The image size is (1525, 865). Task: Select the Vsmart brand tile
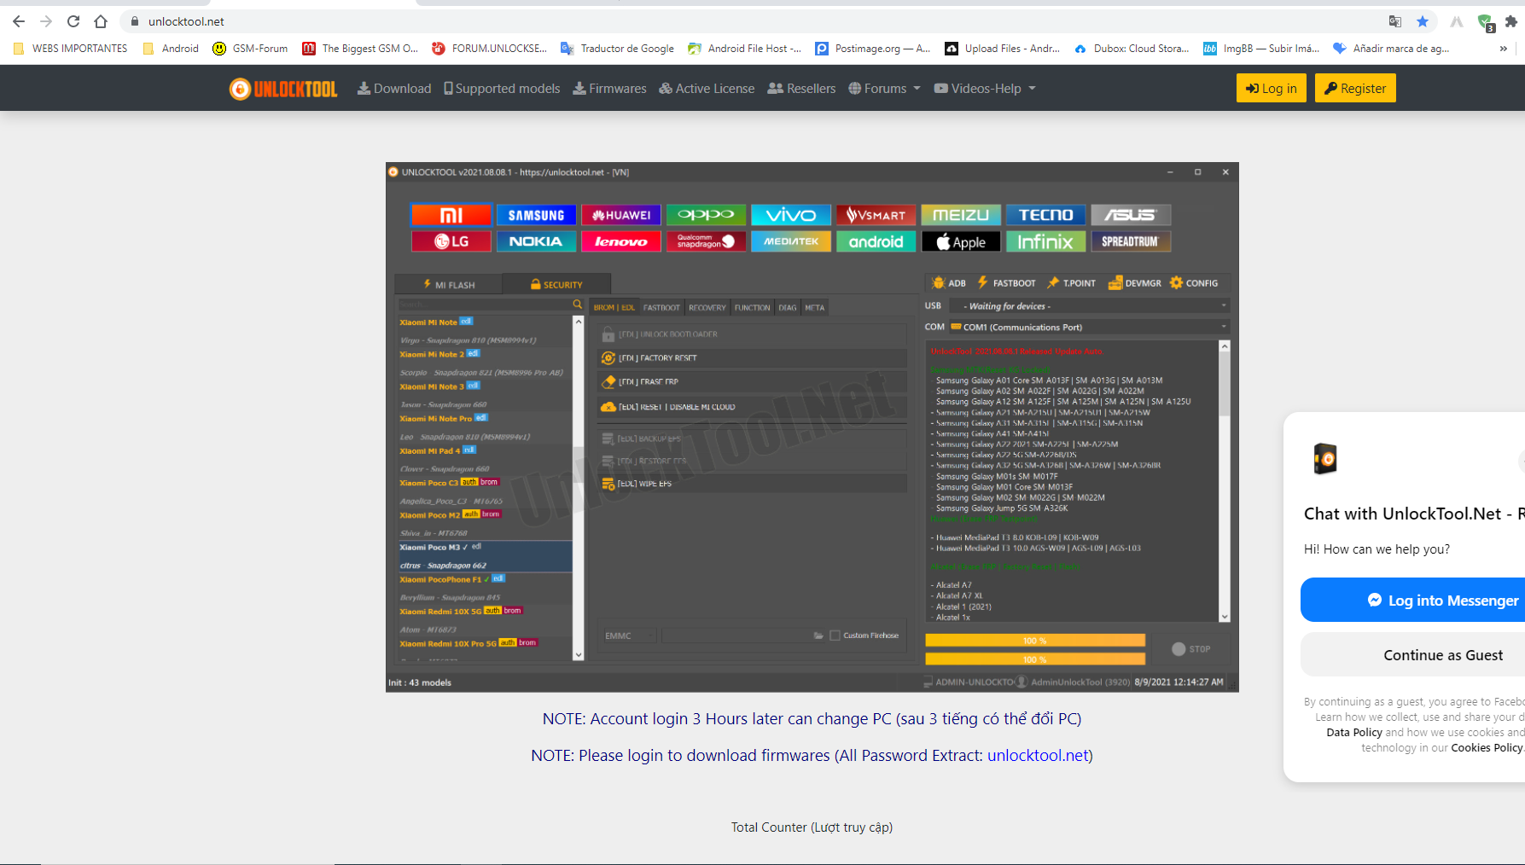pyautogui.click(x=876, y=215)
